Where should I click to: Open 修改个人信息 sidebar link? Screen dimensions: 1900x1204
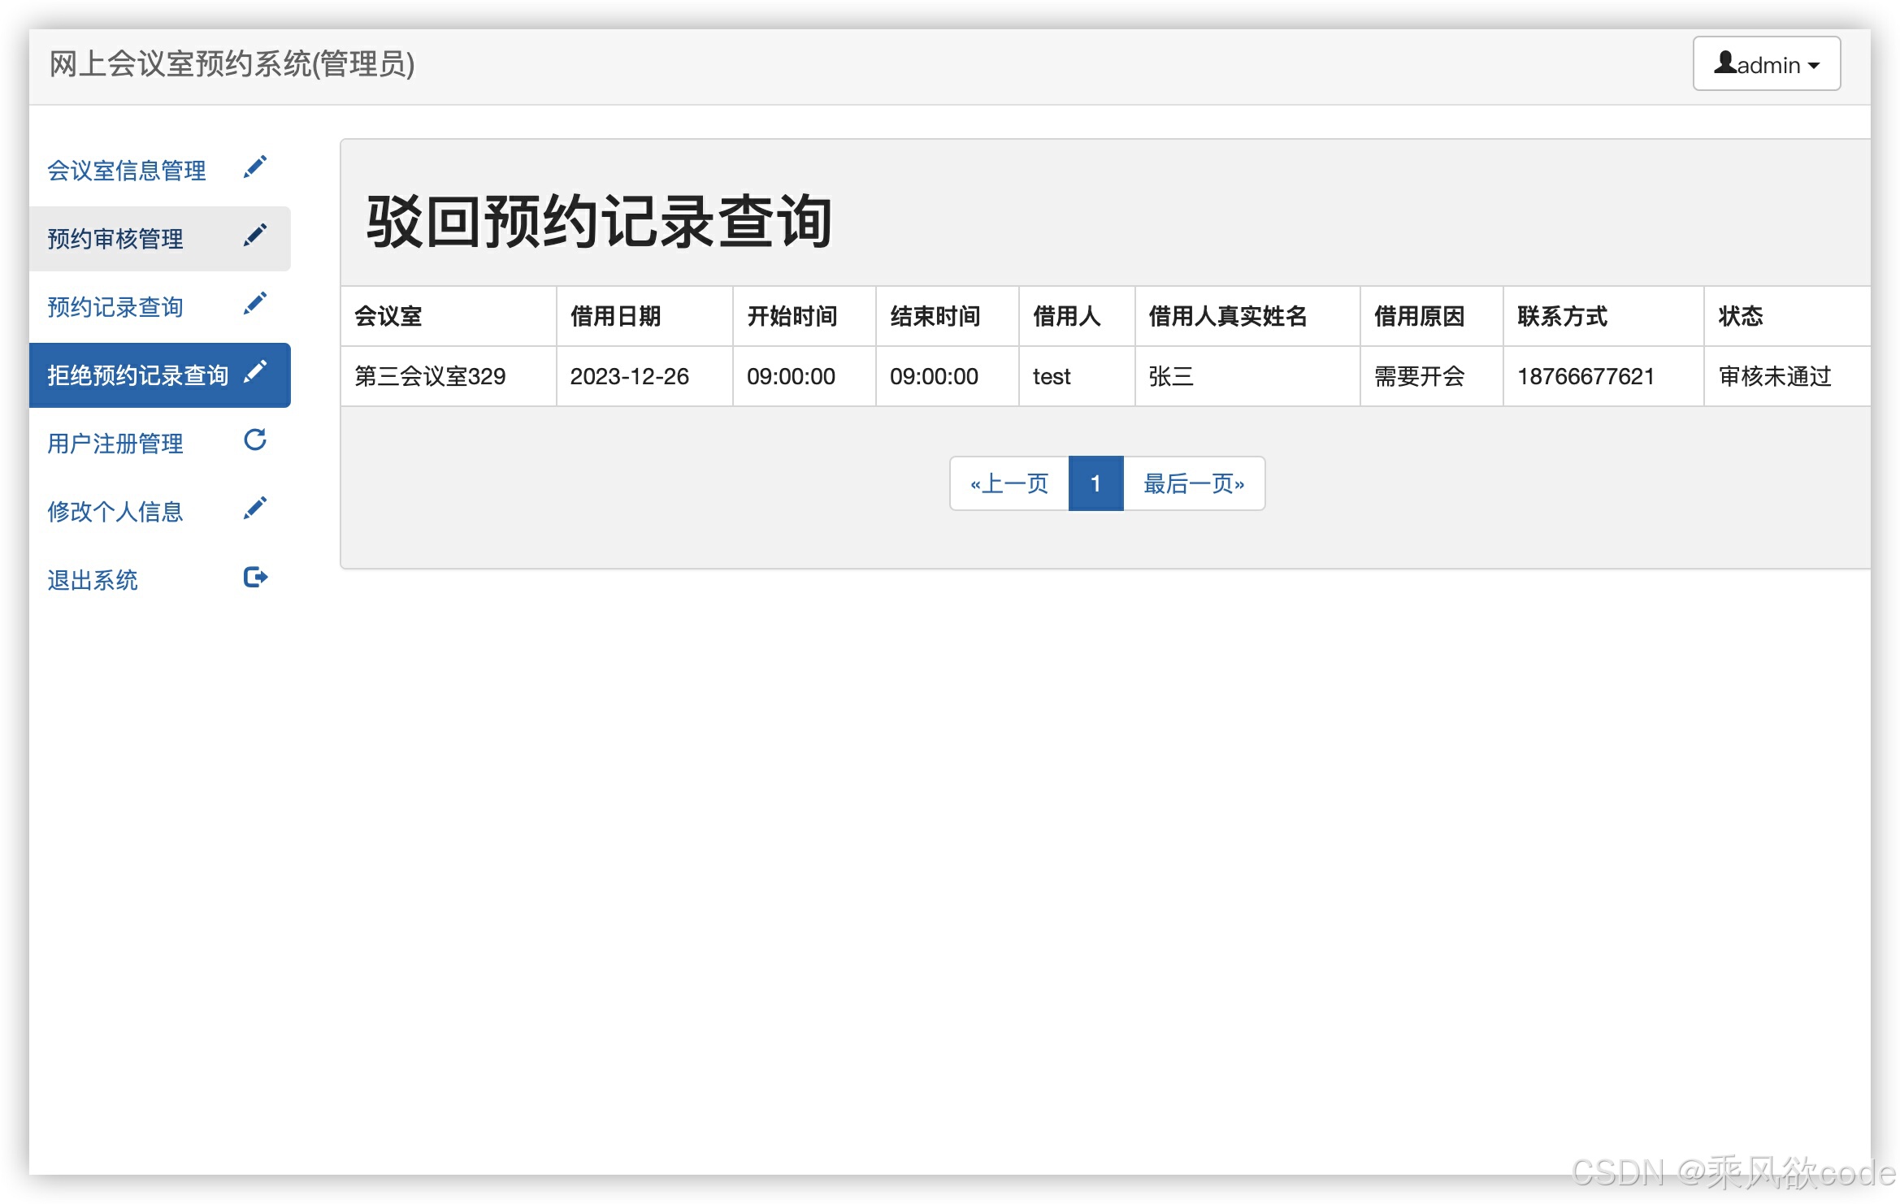pos(115,512)
